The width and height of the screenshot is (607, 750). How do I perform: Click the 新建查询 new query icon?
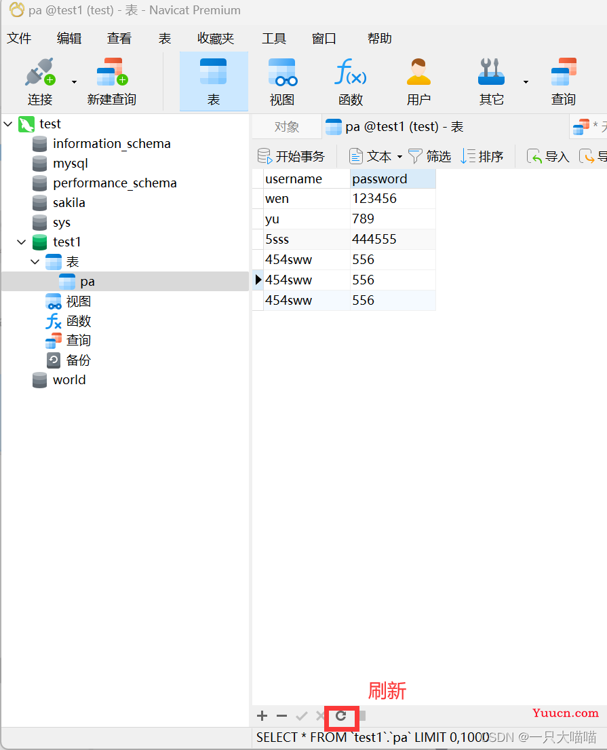pyautogui.click(x=112, y=72)
